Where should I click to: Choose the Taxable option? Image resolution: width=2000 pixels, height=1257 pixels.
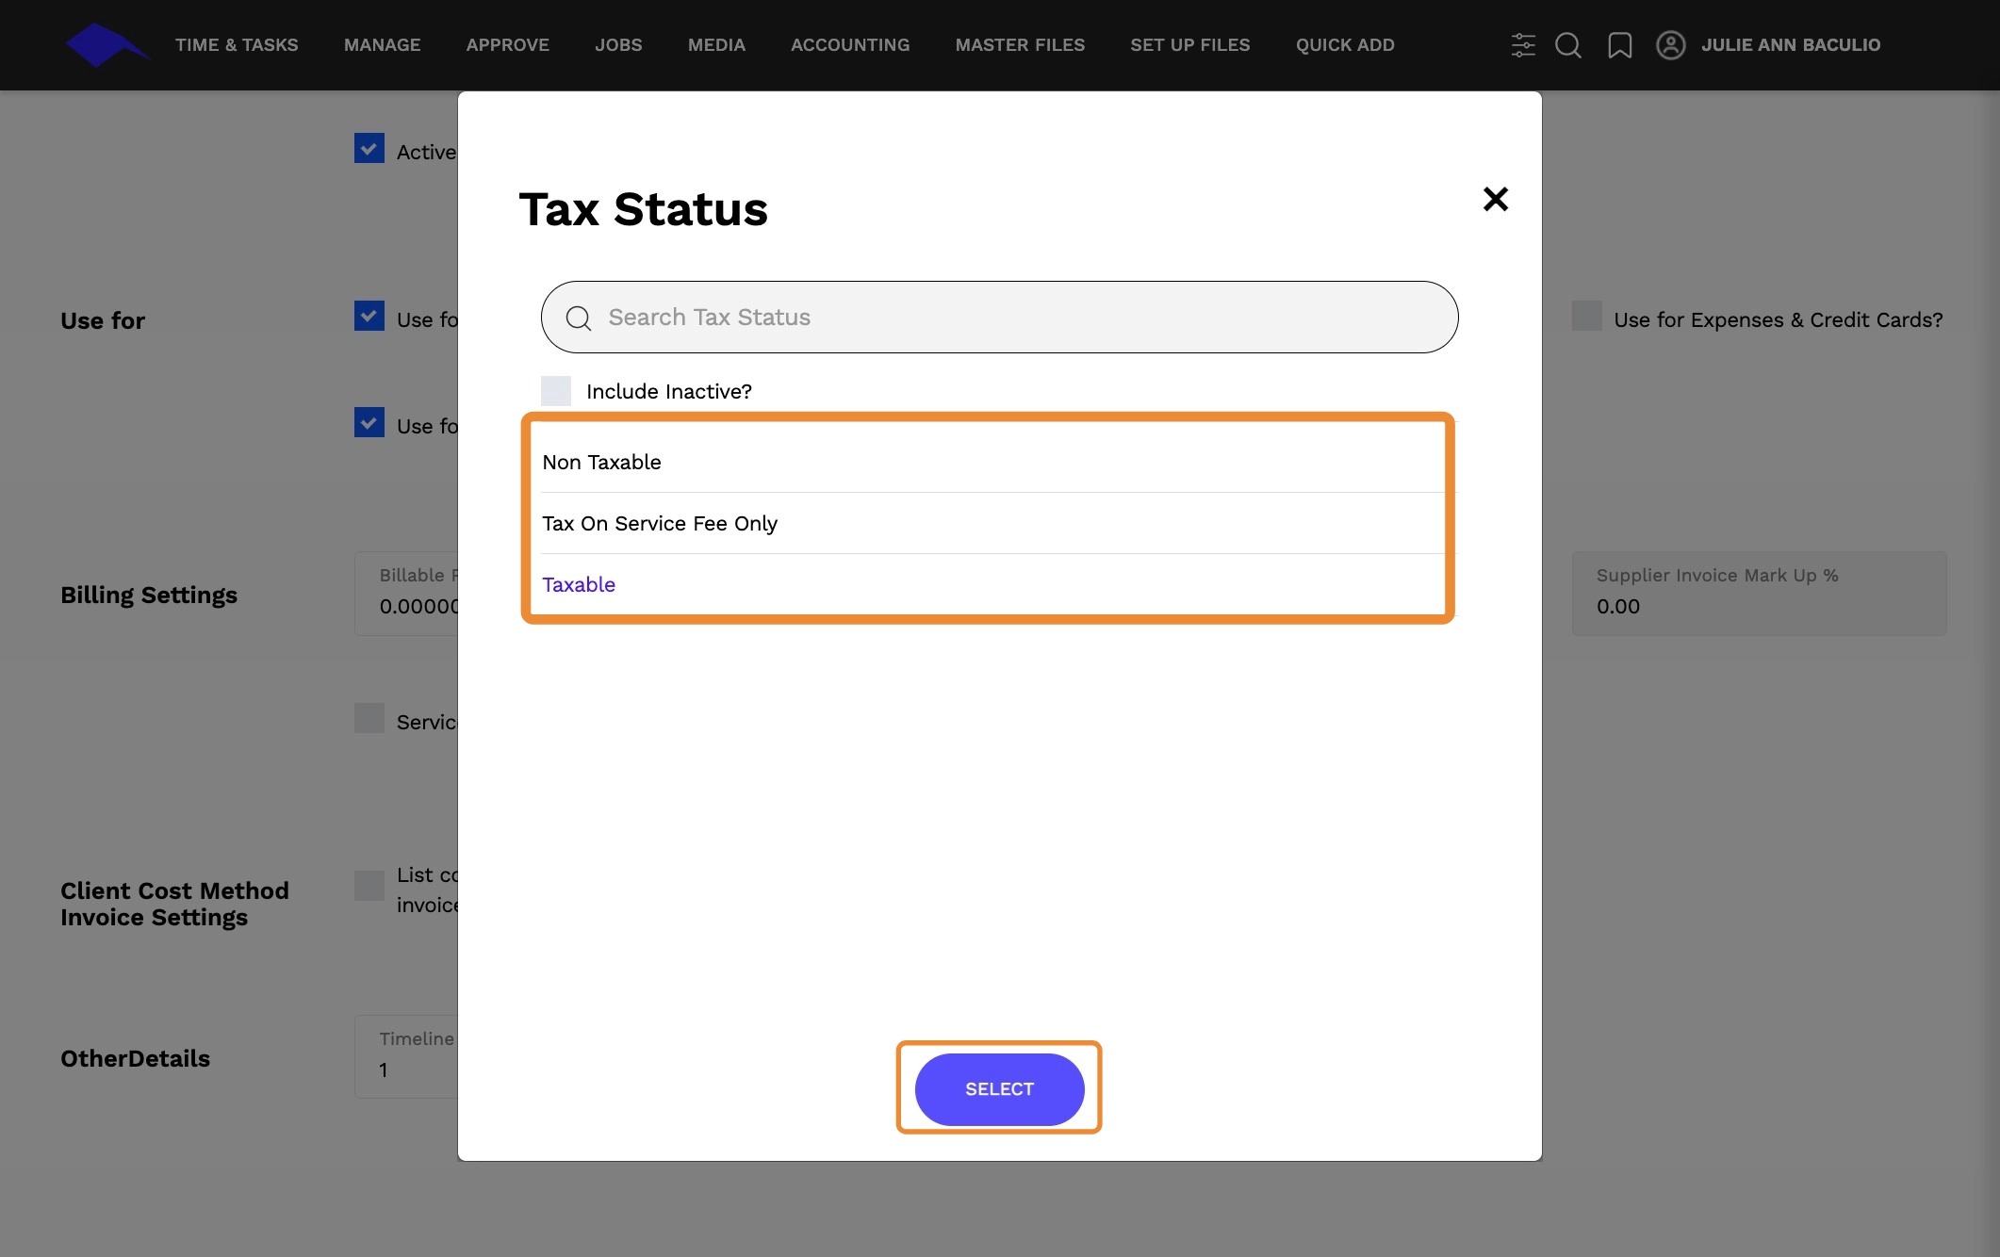click(579, 585)
